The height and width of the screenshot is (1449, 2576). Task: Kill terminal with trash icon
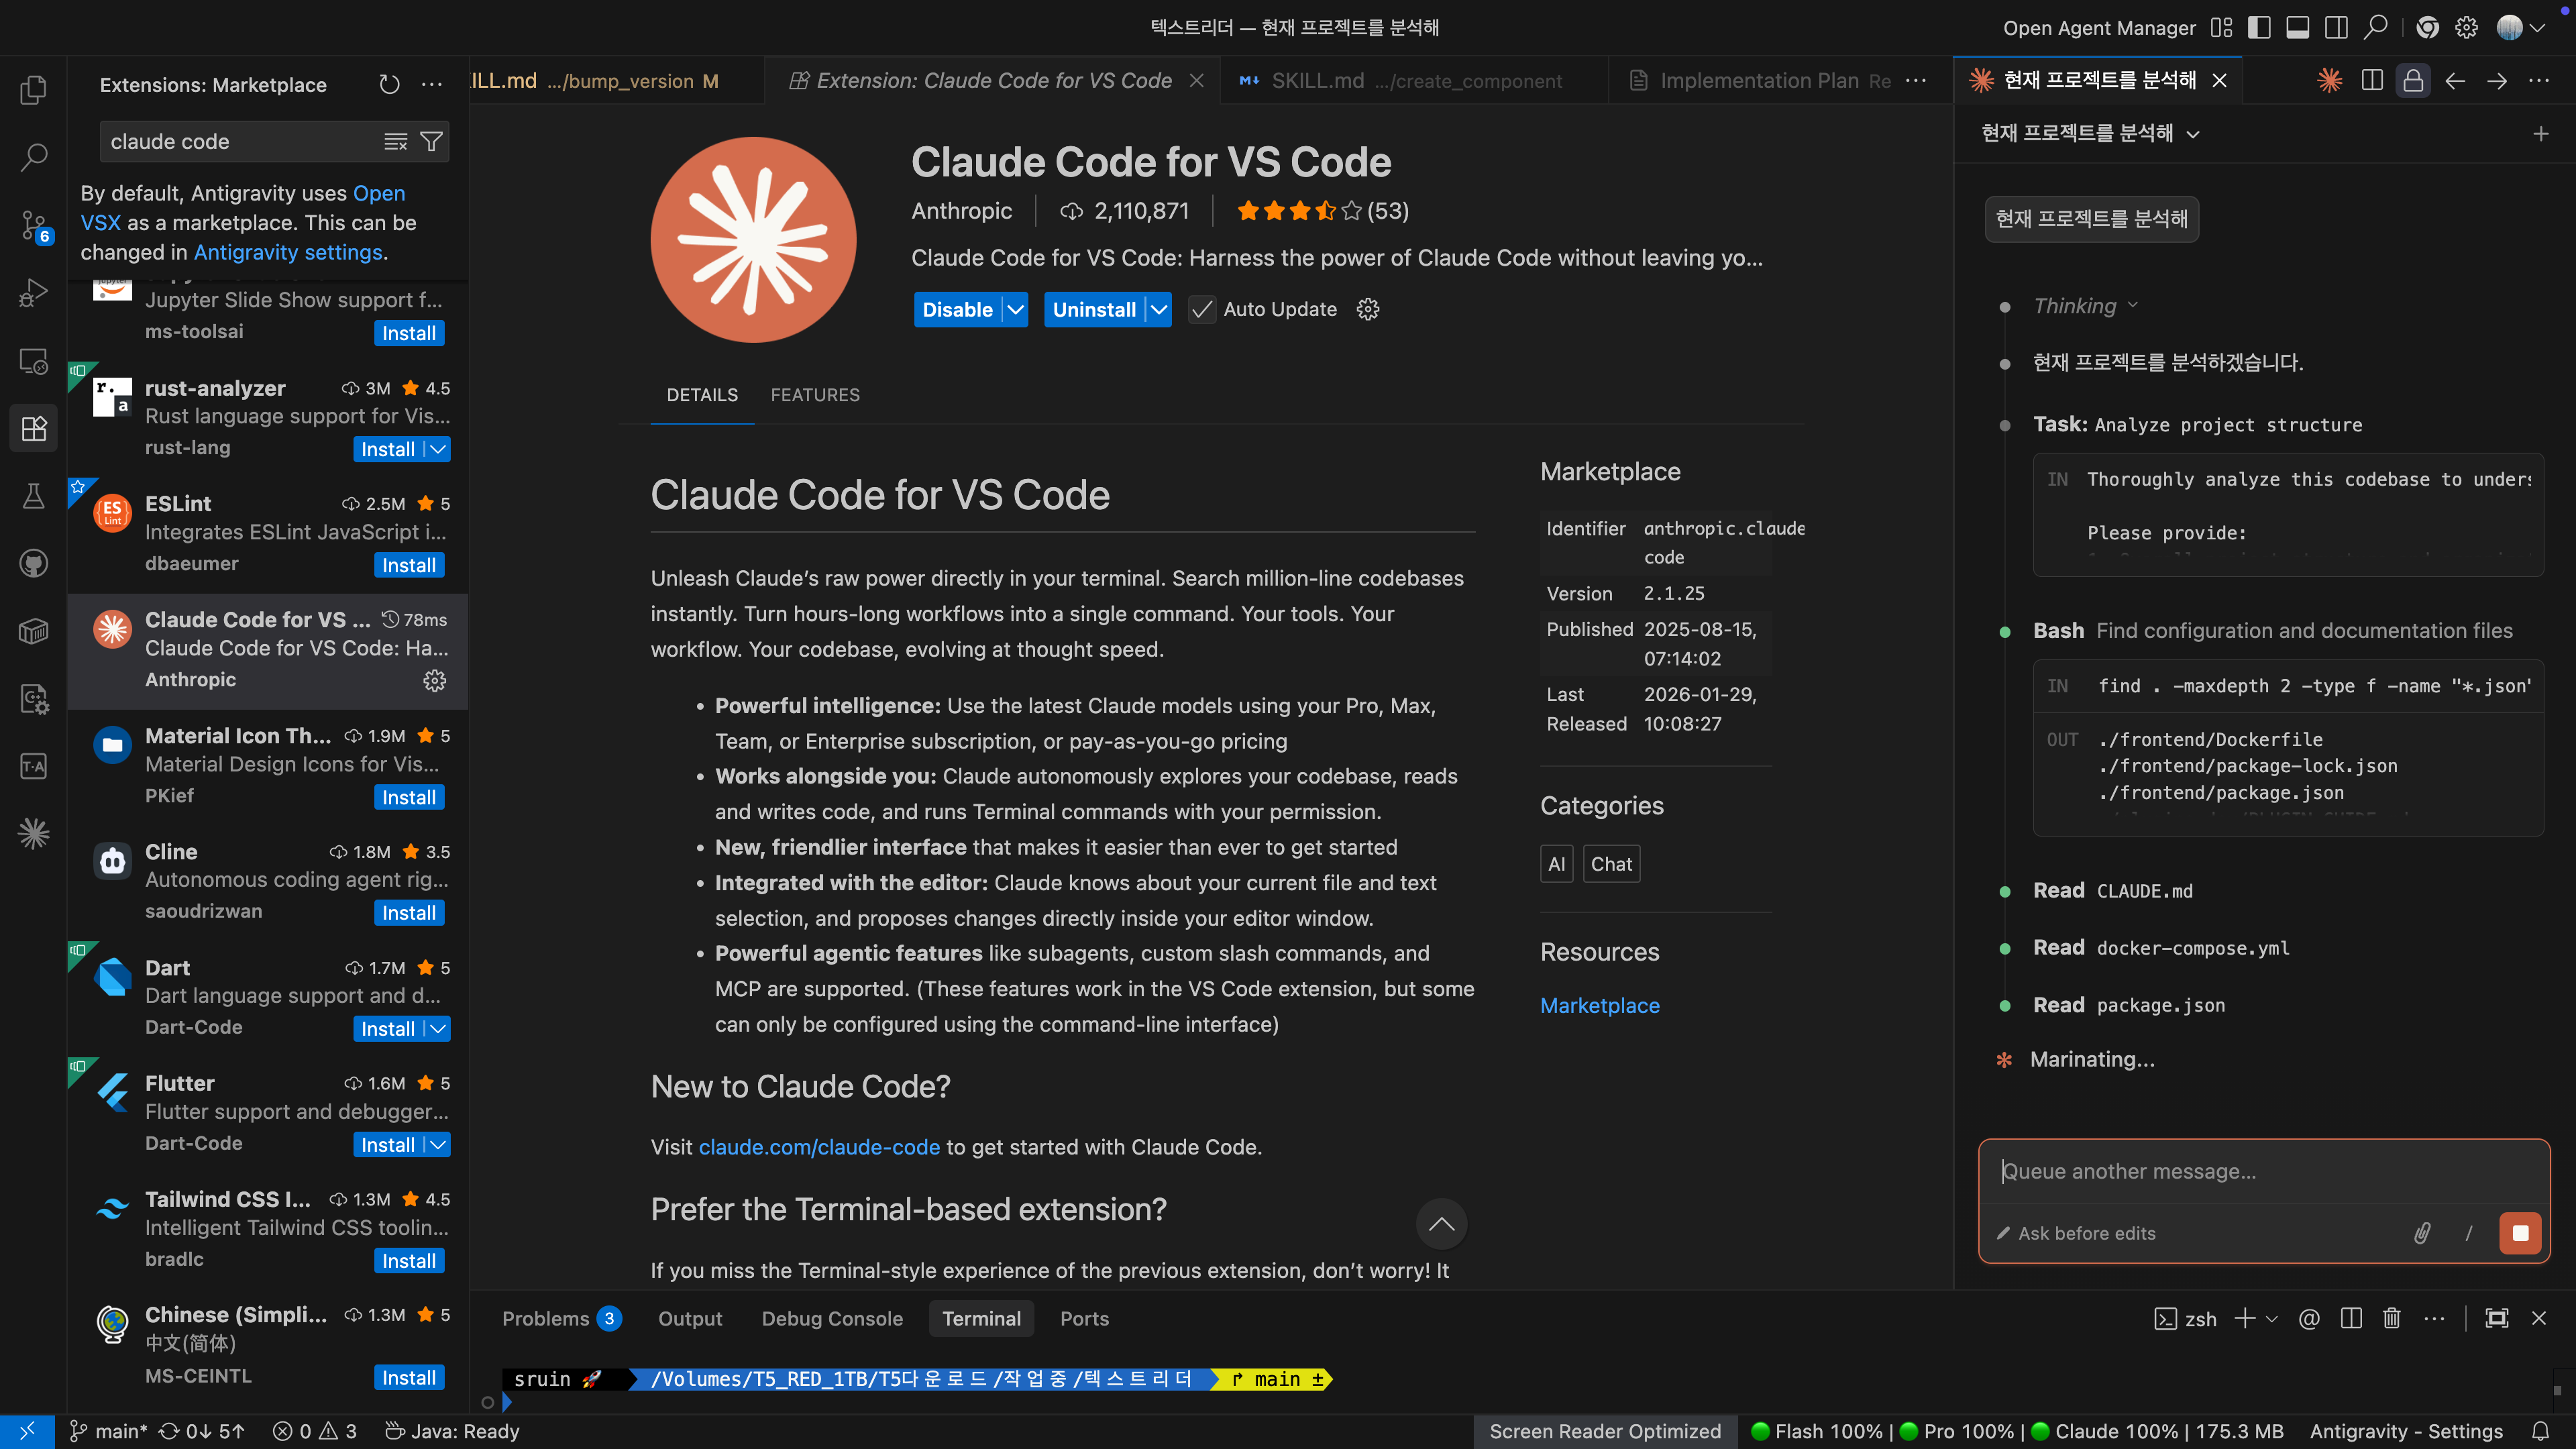(2391, 1319)
